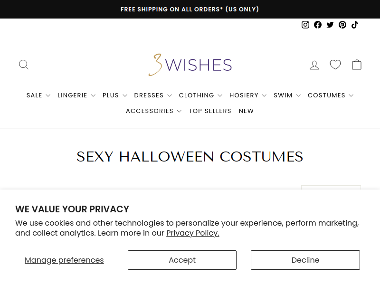The image size is (380, 285).
Task: Expand the Costumes menu dropdown
Action: pyautogui.click(x=331, y=95)
